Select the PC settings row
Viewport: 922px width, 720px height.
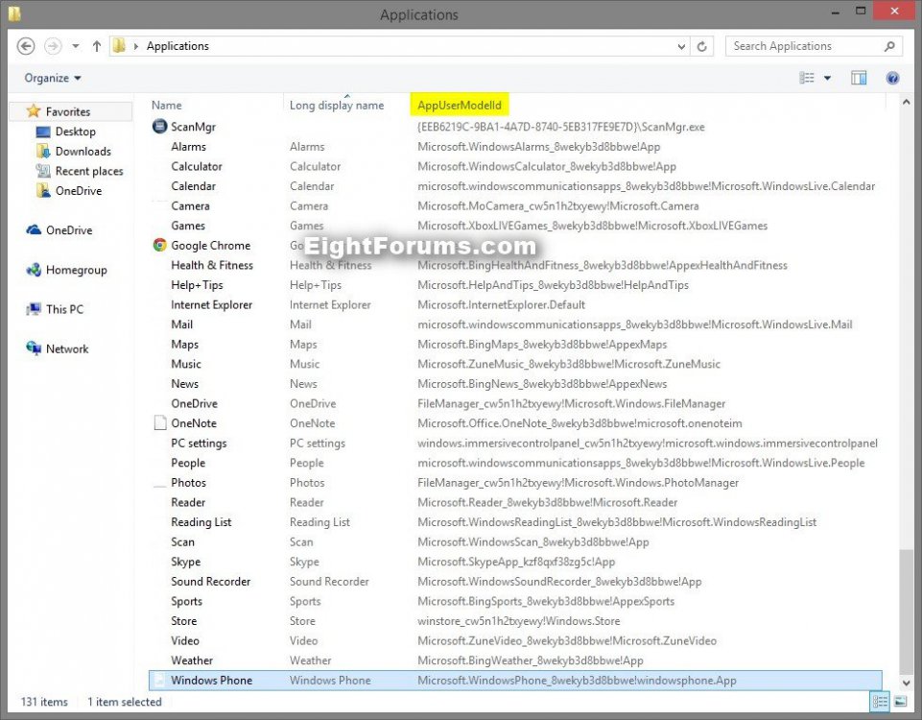(x=515, y=443)
